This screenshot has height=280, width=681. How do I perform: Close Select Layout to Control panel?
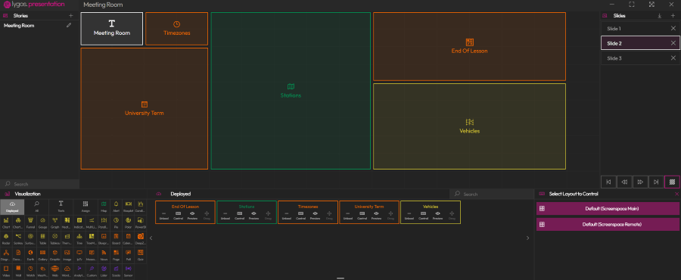coord(676,194)
